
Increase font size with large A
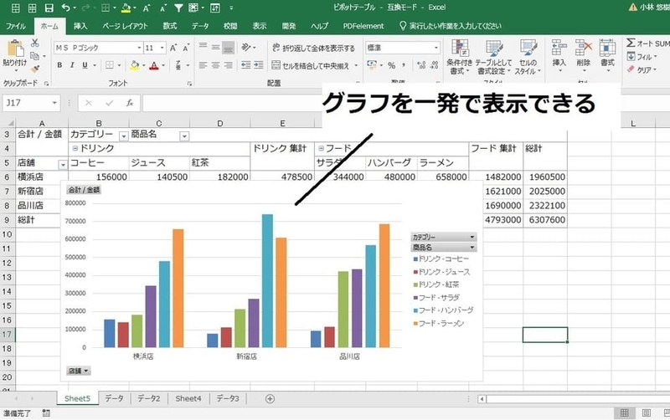pyautogui.click(x=173, y=48)
